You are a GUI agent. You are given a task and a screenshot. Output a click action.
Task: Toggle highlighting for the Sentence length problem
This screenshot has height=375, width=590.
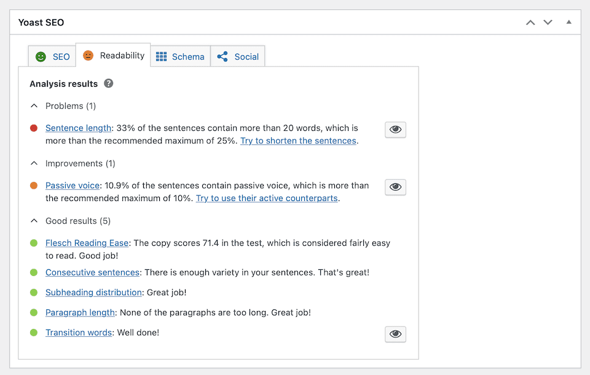(x=395, y=129)
